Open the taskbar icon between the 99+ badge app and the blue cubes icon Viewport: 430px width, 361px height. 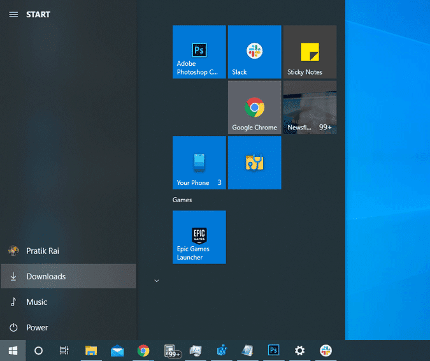pos(196,351)
